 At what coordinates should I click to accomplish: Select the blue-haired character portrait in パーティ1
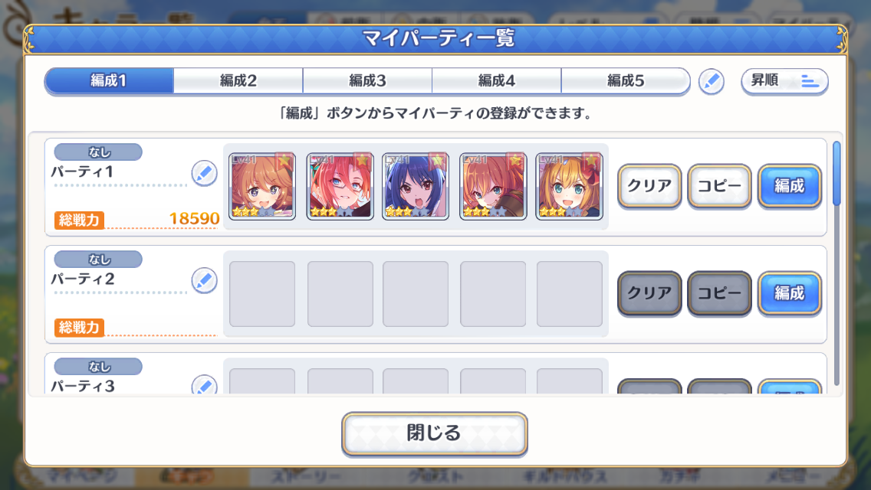(x=416, y=186)
